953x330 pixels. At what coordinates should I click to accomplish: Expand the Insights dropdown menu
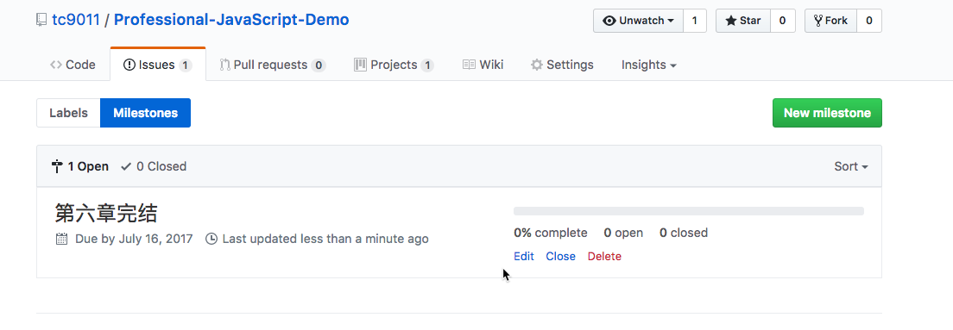[648, 65]
